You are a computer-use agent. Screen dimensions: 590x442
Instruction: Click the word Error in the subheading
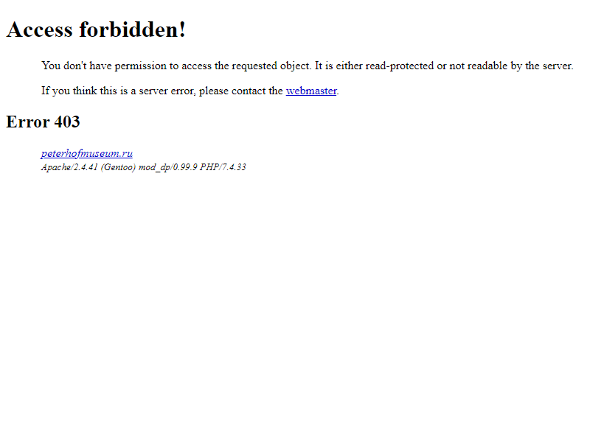tap(28, 122)
